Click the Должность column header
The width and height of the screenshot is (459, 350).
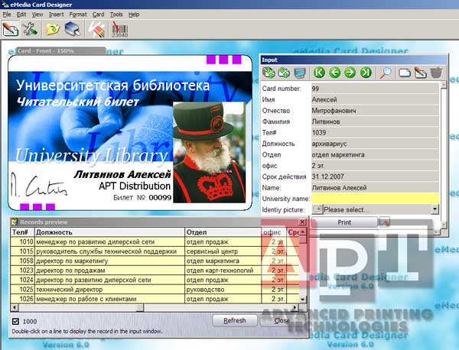109,232
